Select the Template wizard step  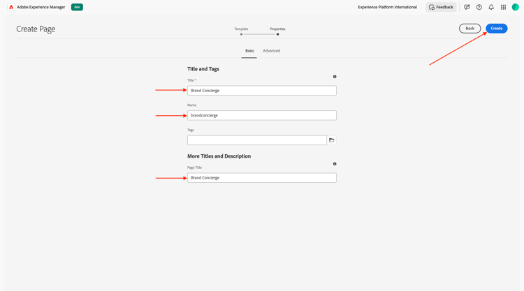pos(241,31)
